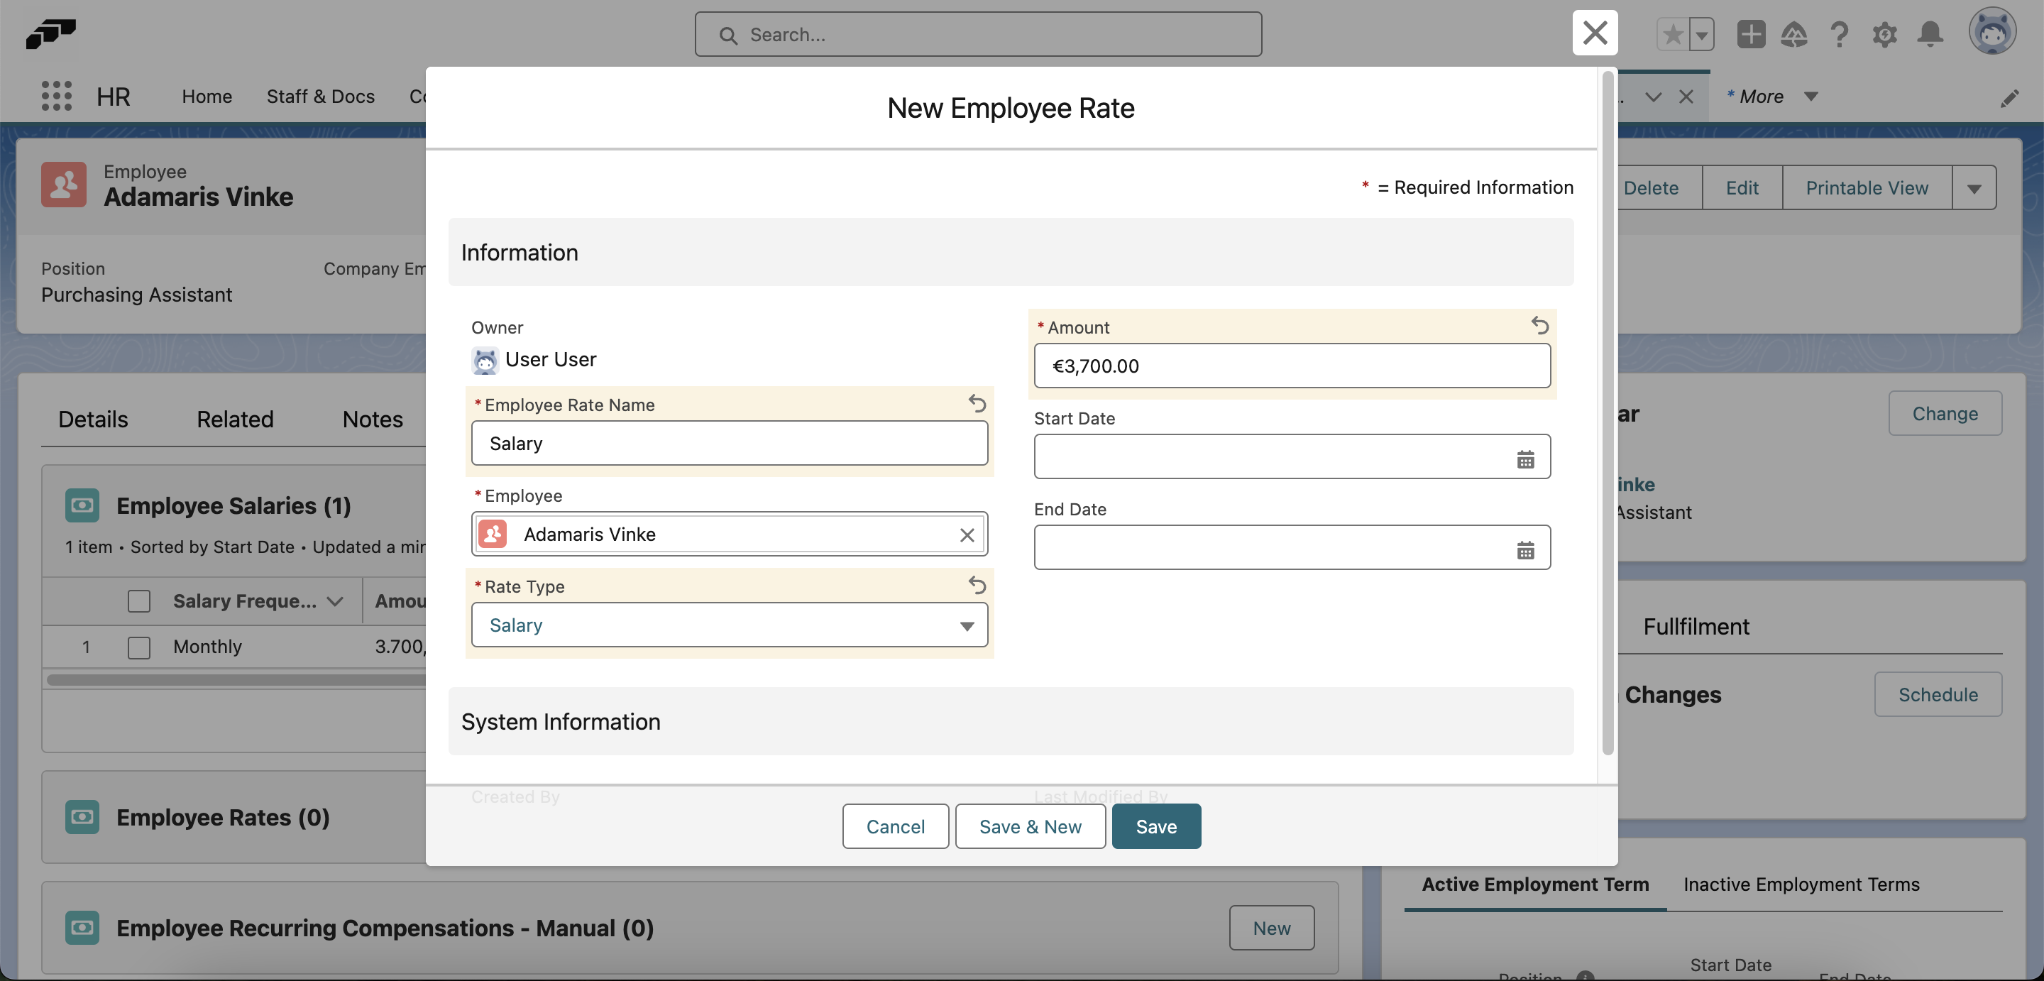Click the Save & New button
Screen dimensions: 2044x981
point(1030,826)
